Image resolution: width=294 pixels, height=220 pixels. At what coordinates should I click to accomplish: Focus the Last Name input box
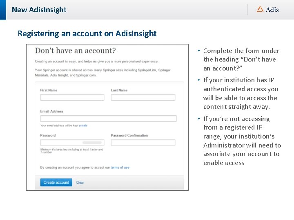pos(143,97)
